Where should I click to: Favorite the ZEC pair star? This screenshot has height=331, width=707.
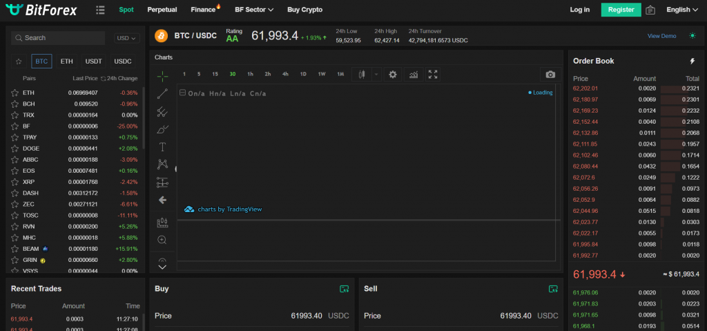[14, 204]
